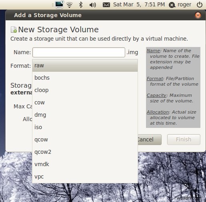Open the Bluetooth indicator menu
This screenshot has height=202, width=206.
coord(81,5)
